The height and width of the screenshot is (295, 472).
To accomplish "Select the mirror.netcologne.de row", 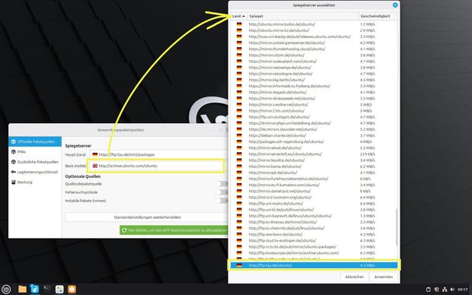I will pyautogui.click(x=314, y=74).
